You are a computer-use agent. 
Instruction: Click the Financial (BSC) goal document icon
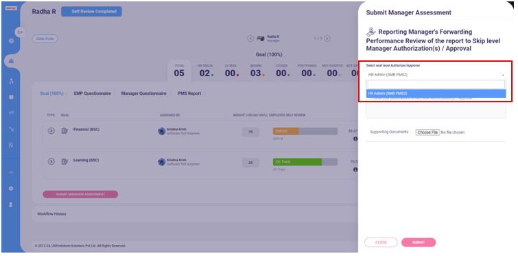click(64, 131)
